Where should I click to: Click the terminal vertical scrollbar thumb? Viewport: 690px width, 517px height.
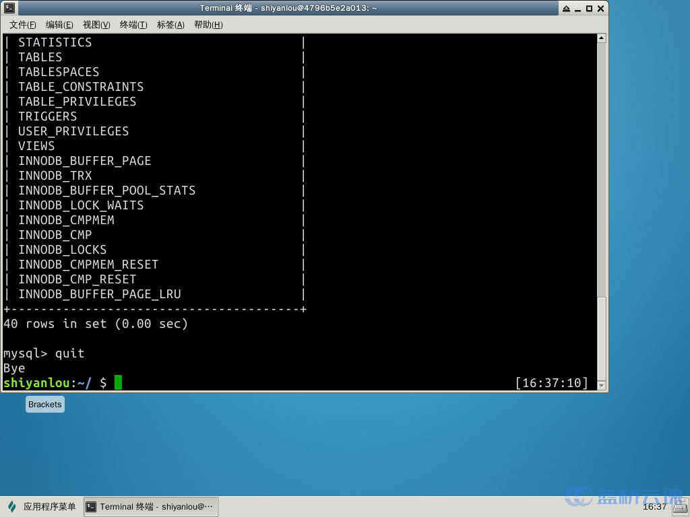(602, 339)
